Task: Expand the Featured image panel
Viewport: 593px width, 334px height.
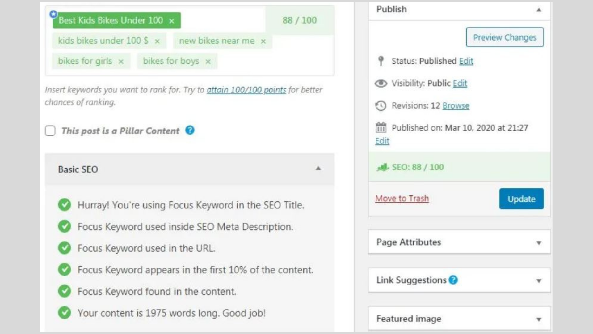Action: coord(539,319)
